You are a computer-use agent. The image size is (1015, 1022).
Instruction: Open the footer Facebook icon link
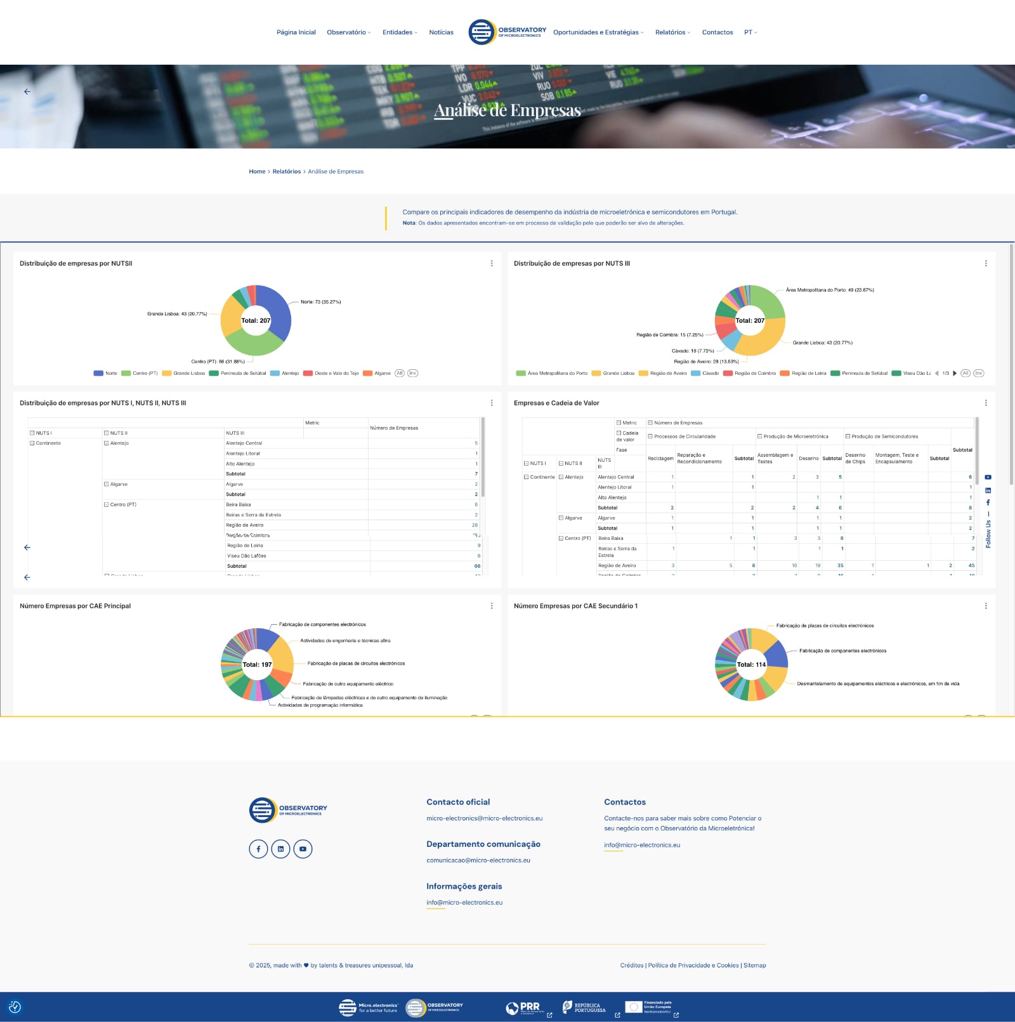pos(258,849)
